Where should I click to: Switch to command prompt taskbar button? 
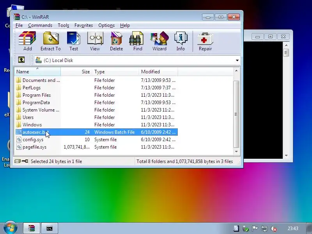(x=50, y=228)
